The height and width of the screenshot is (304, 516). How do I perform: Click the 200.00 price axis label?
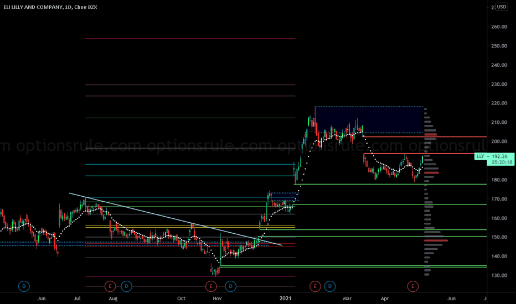499,141
